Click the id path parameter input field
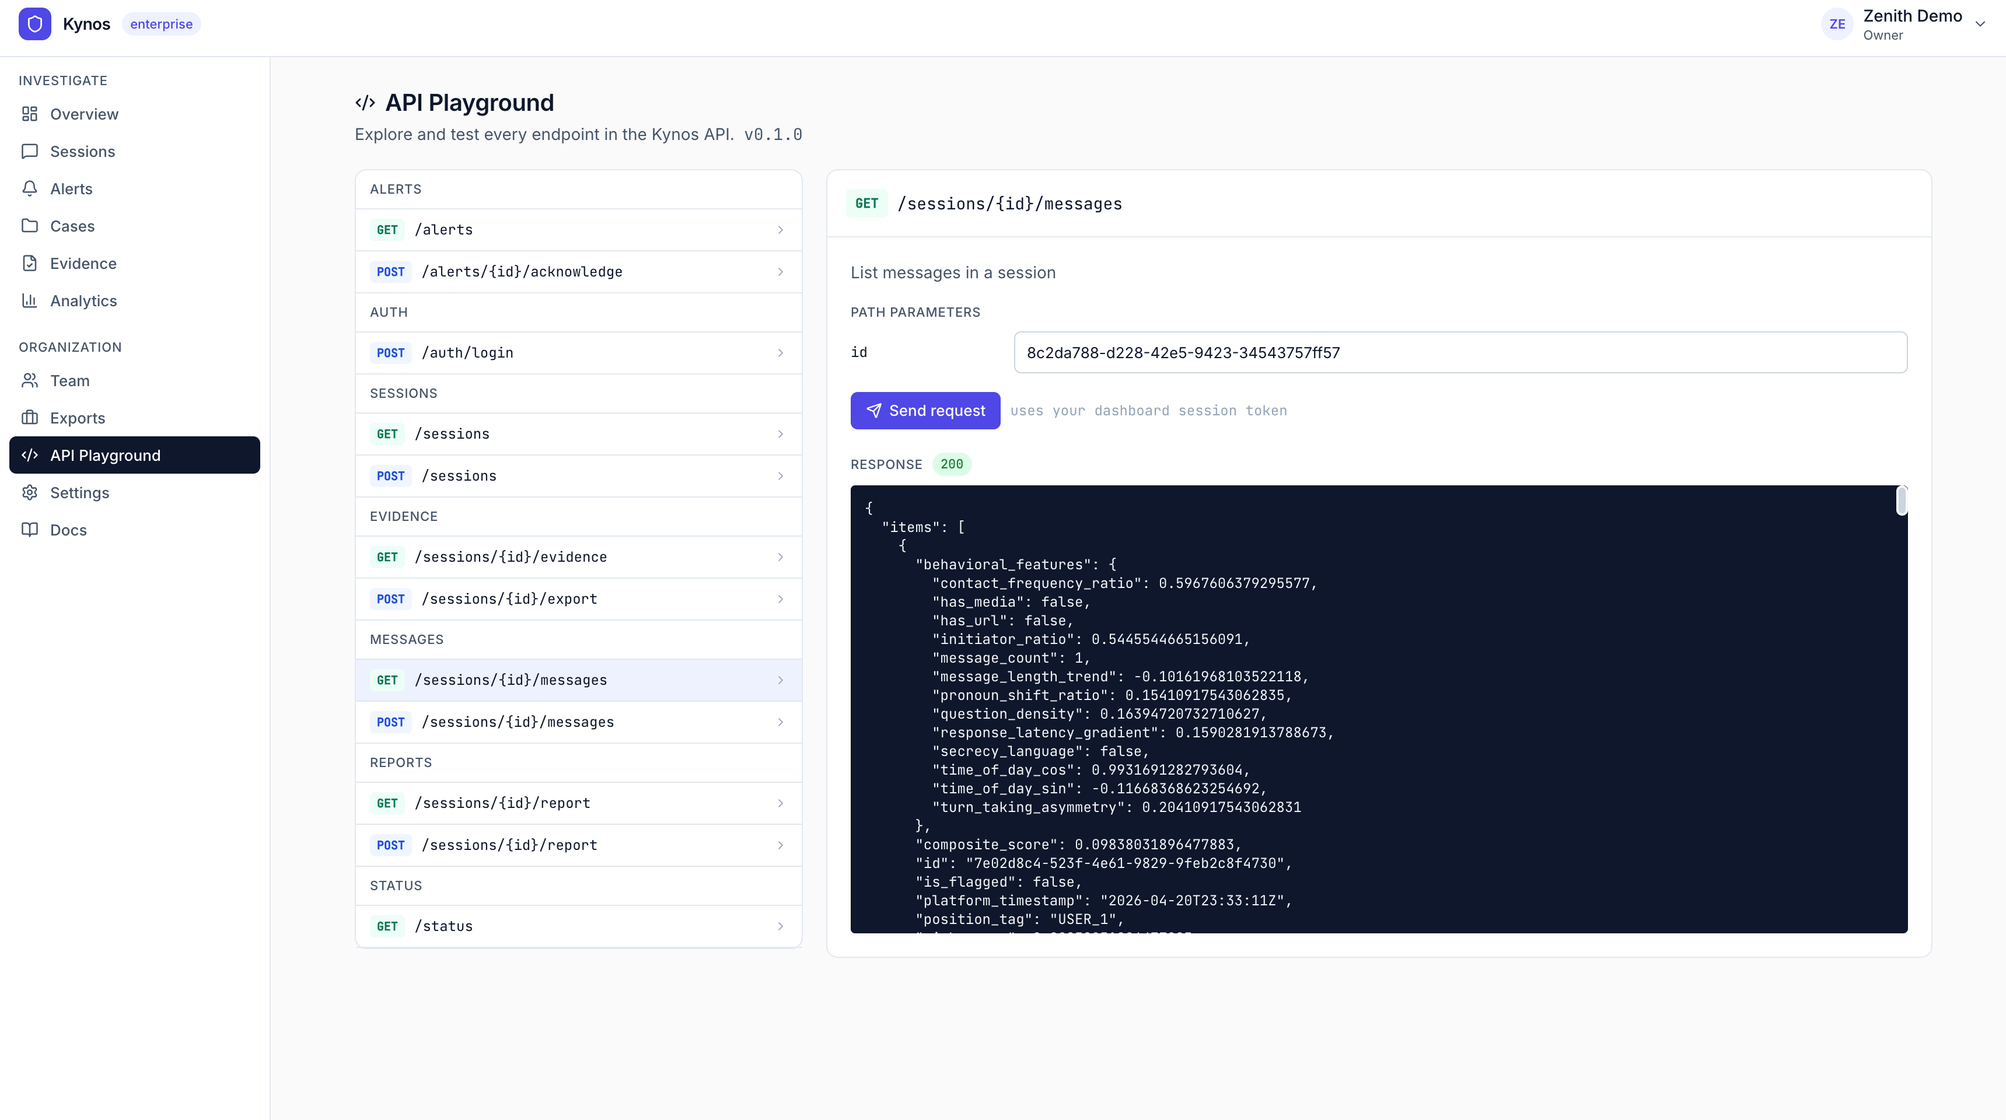The image size is (2006, 1120). [x=1459, y=352]
